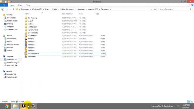This screenshot has height=109, width=194.
Task: Open Recent places in navigation pane
Action: point(12,21)
